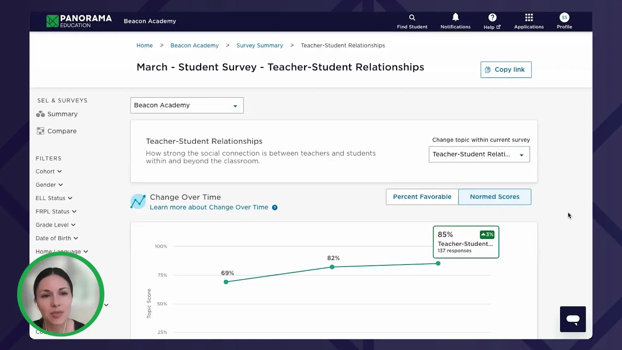Open Learn more about Change Over Time
The height and width of the screenshot is (350, 622).
(209, 207)
